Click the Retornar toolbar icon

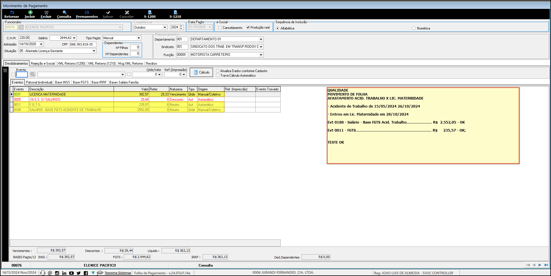click(12, 13)
